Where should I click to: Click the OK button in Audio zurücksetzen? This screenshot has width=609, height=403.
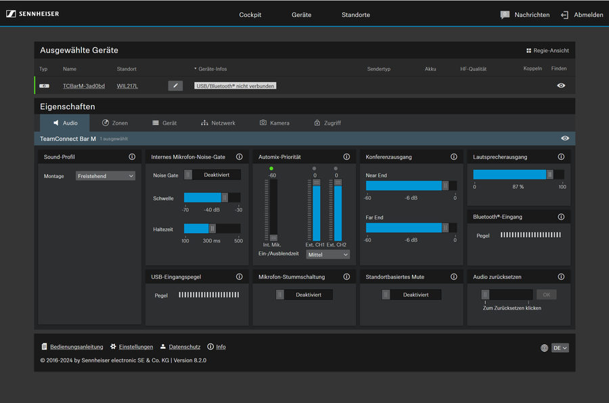[x=547, y=295]
